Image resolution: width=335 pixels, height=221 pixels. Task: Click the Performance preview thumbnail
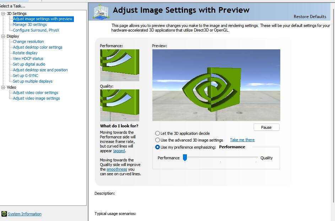(x=119, y=65)
